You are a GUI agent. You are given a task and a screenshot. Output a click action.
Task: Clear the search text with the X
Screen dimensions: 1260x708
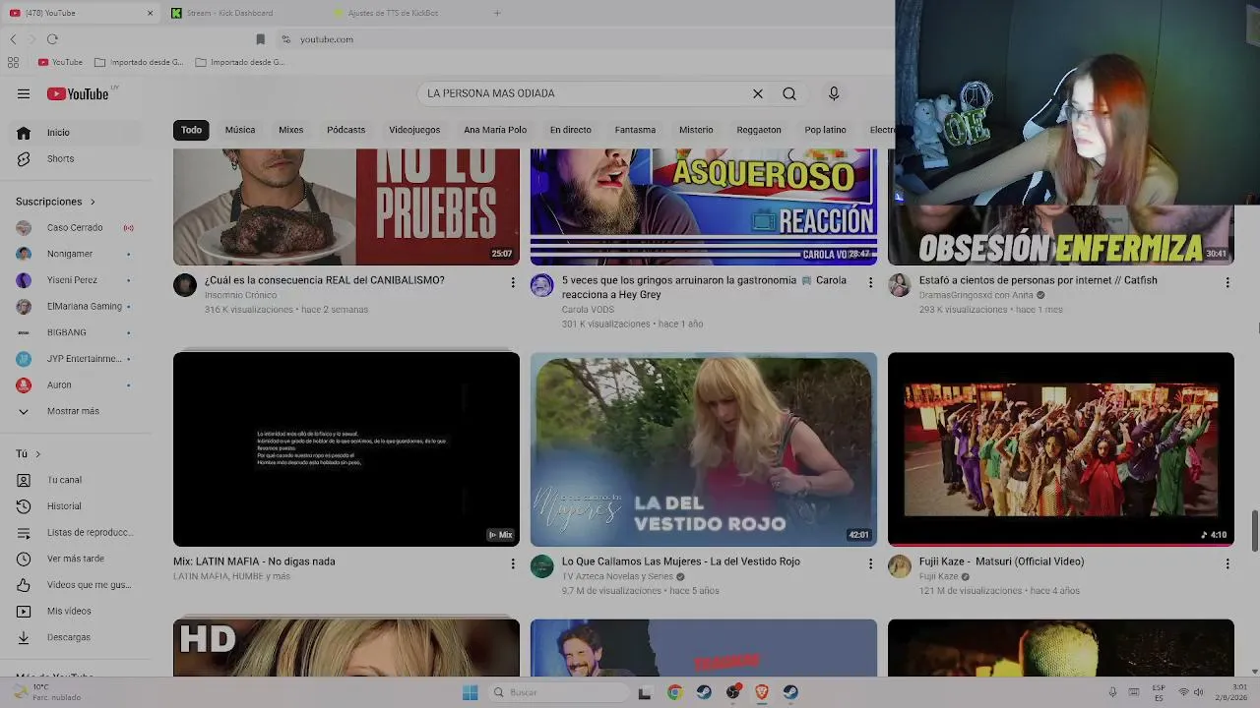click(x=758, y=93)
